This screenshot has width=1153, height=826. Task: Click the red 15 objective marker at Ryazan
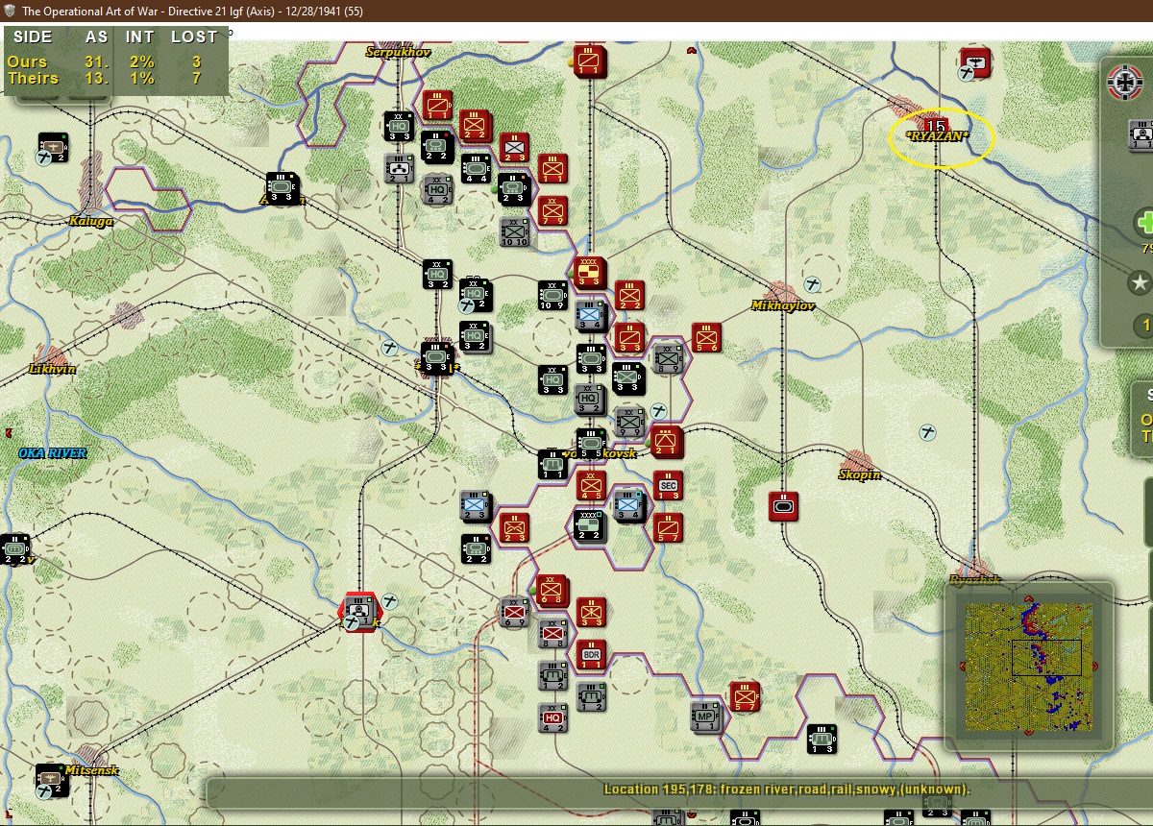[x=934, y=125]
